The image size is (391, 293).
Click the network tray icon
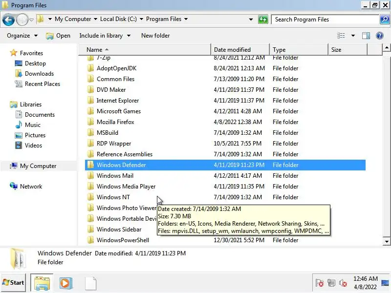point(331,283)
